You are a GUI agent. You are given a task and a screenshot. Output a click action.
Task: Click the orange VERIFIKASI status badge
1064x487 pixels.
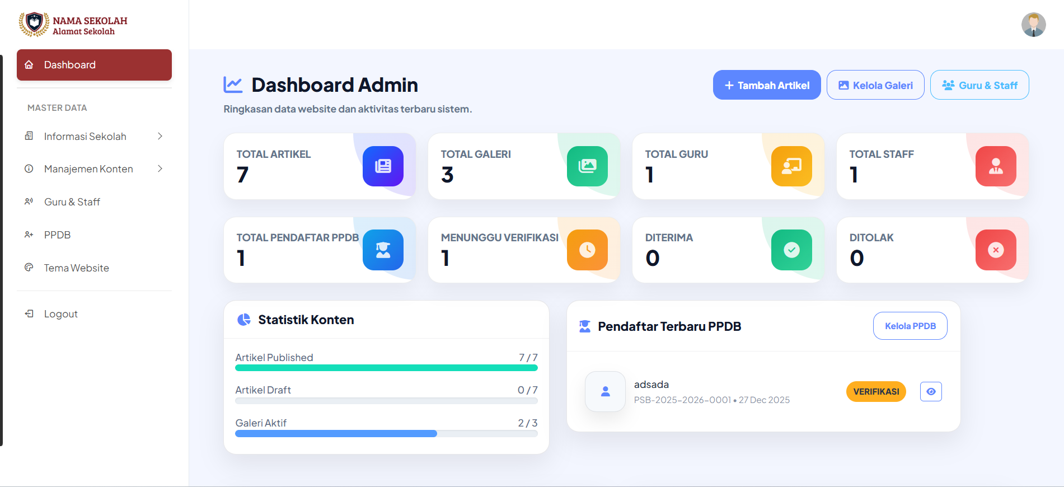(876, 392)
